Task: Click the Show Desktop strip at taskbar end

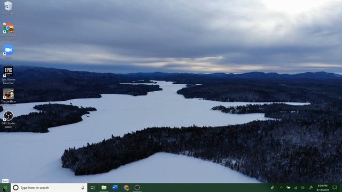Action: [x=341, y=188]
